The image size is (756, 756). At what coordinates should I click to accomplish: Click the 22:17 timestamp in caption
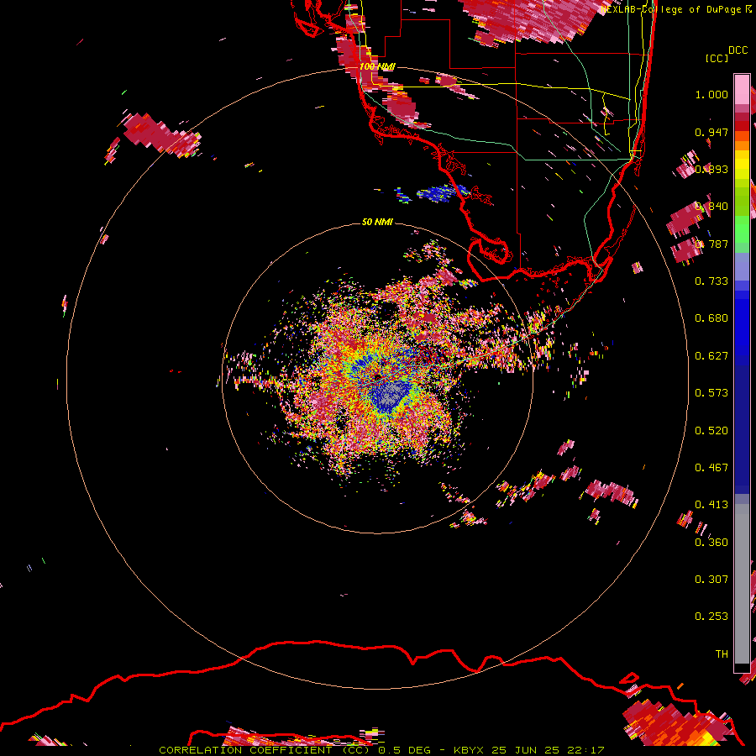click(x=585, y=750)
